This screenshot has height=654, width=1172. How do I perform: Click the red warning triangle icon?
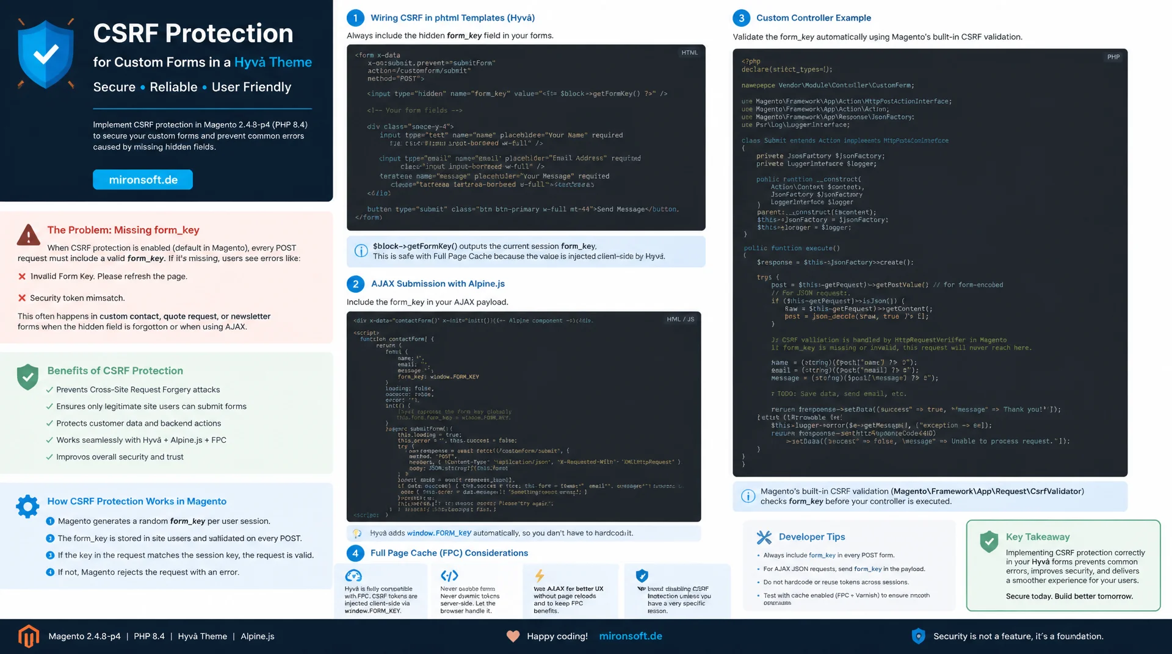pyautogui.click(x=29, y=234)
